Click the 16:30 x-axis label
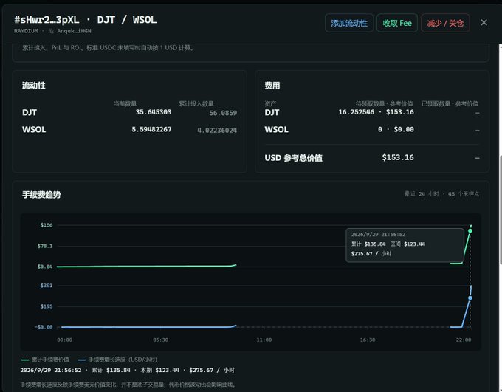 point(368,340)
